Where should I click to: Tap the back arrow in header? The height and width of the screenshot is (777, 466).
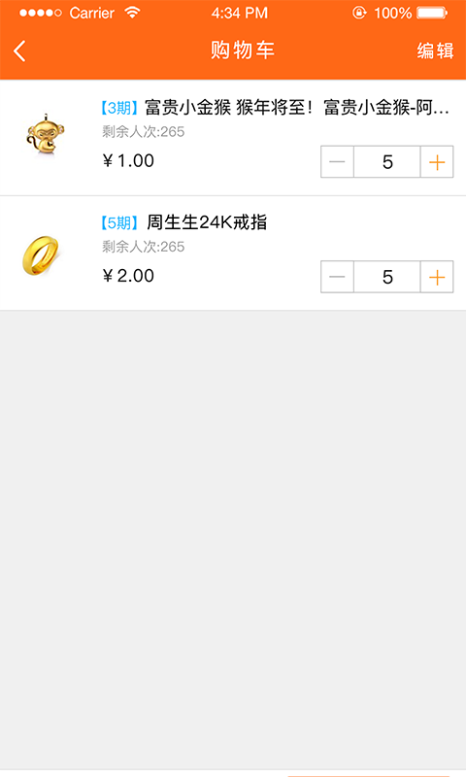point(19,51)
